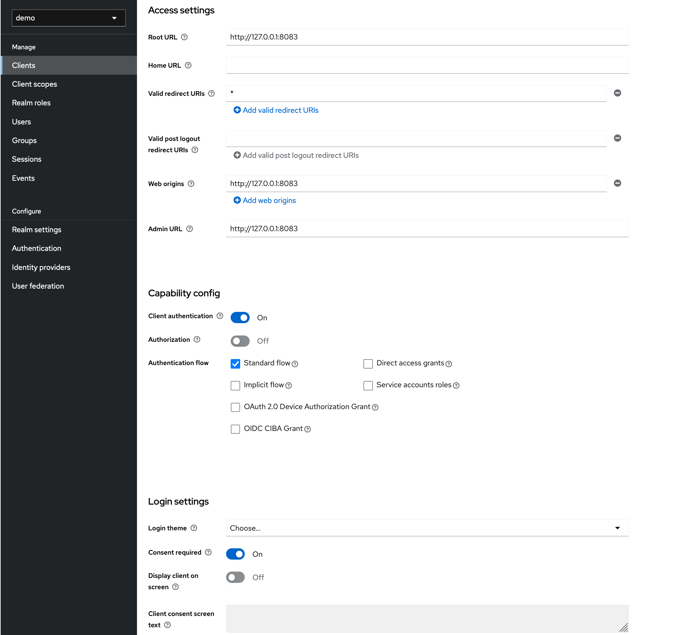Viewport: 674px width, 635px height.
Task: Open Users in the sidebar
Action: 69,122
